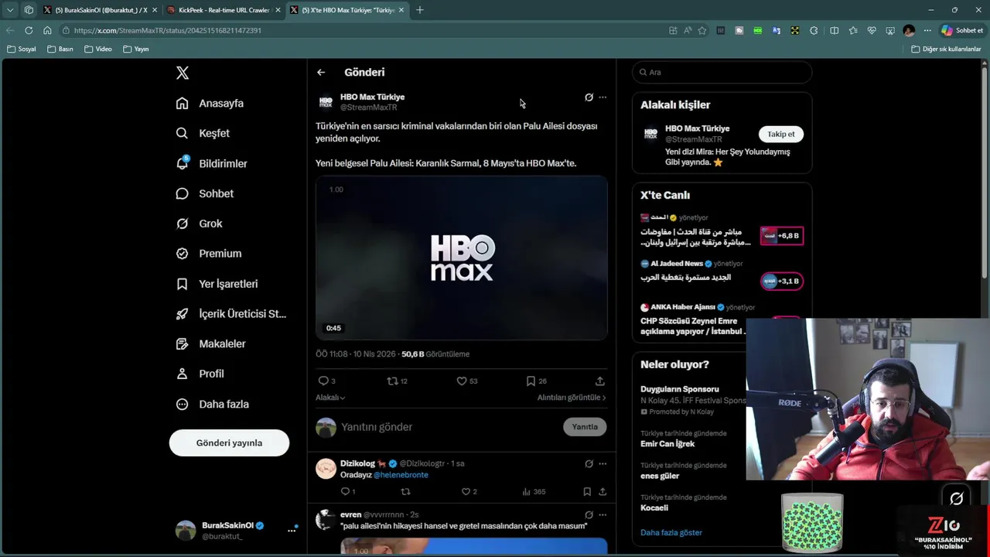Open a new browser tab
The image size is (990, 557).
(x=420, y=10)
